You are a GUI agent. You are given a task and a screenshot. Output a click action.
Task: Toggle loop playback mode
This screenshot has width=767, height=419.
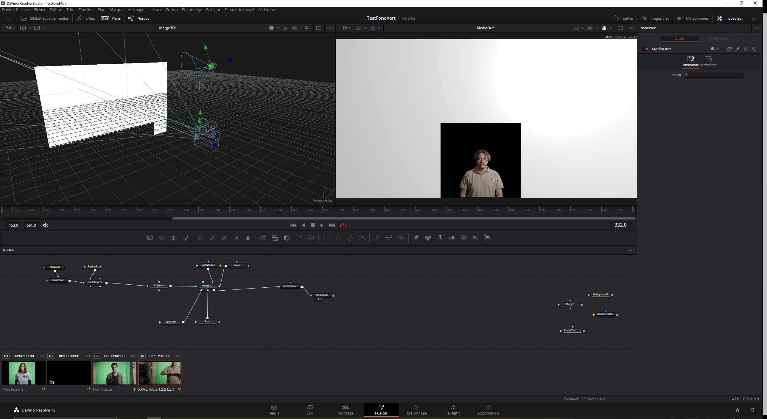[x=343, y=225]
